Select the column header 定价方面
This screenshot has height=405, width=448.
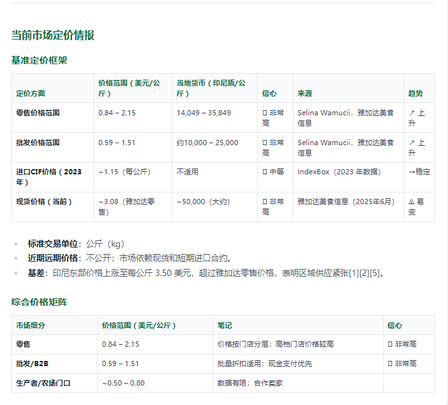(31, 93)
